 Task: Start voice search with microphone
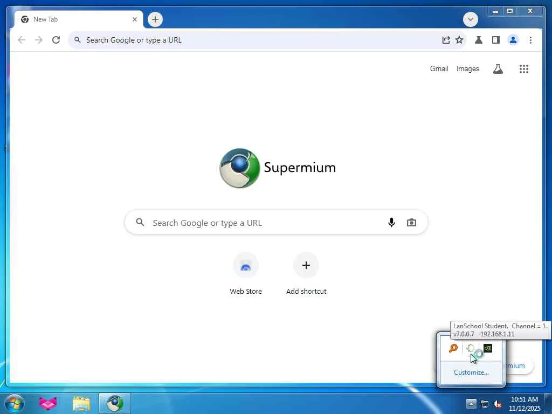[391, 223]
